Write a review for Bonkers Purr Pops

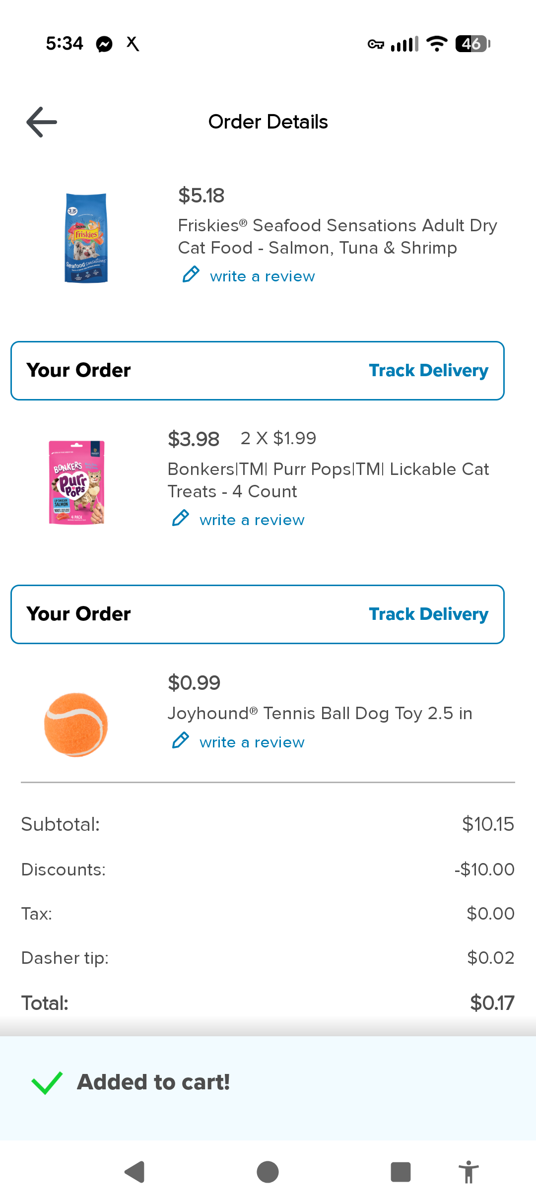click(252, 520)
